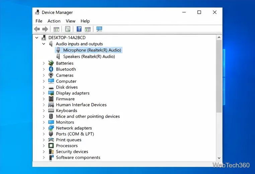Click Scan for hardware changes monitor icon

click(x=99, y=29)
